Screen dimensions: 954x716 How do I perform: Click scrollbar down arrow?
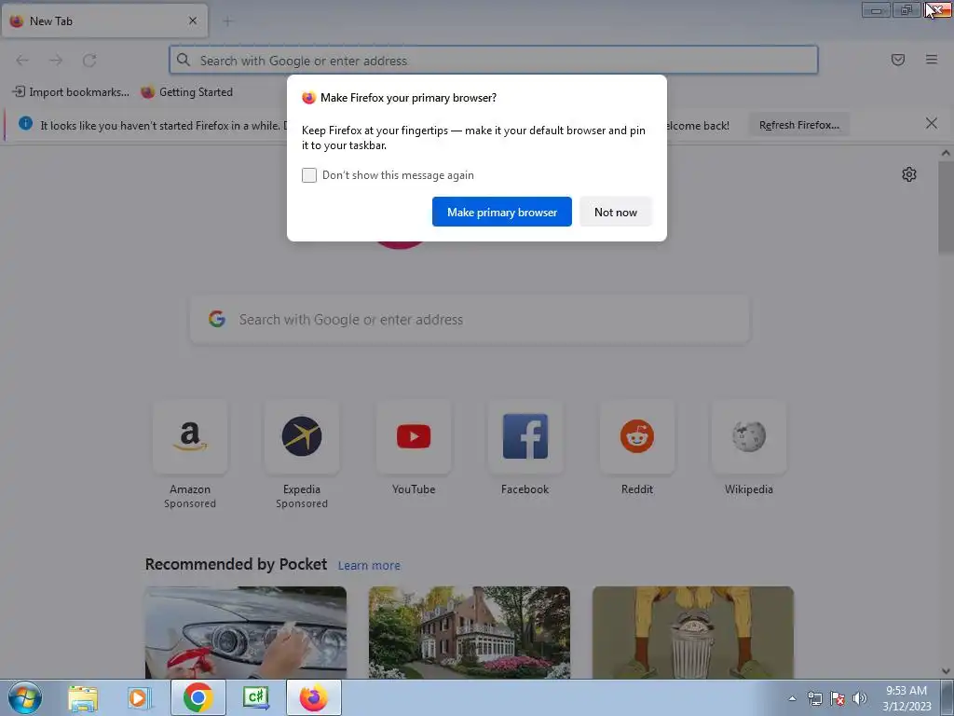click(946, 671)
